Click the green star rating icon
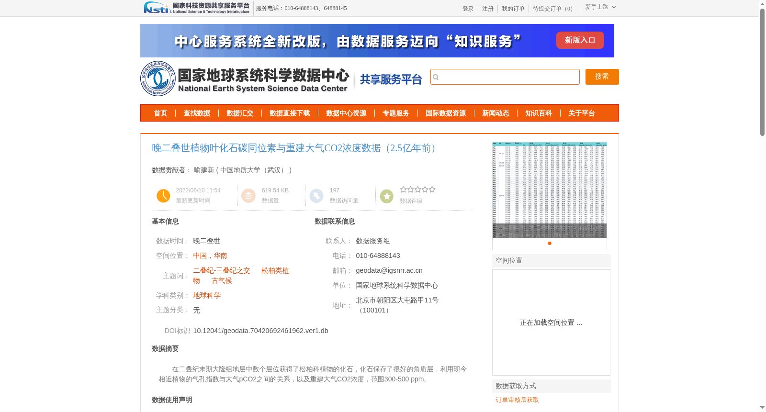The image size is (766, 412). click(x=387, y=196)
